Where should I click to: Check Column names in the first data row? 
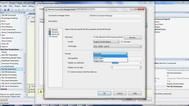(68, 72)
